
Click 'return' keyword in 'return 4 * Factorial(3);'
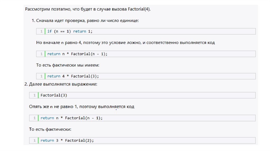click(x=54, y=76)
